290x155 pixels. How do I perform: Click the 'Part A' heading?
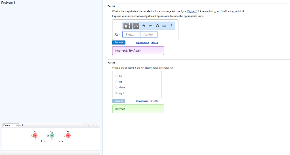[x=111, y=6]
